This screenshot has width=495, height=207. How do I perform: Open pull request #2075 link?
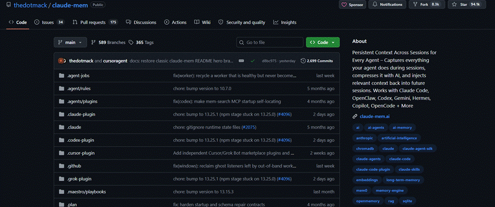(x=249, y=127)
